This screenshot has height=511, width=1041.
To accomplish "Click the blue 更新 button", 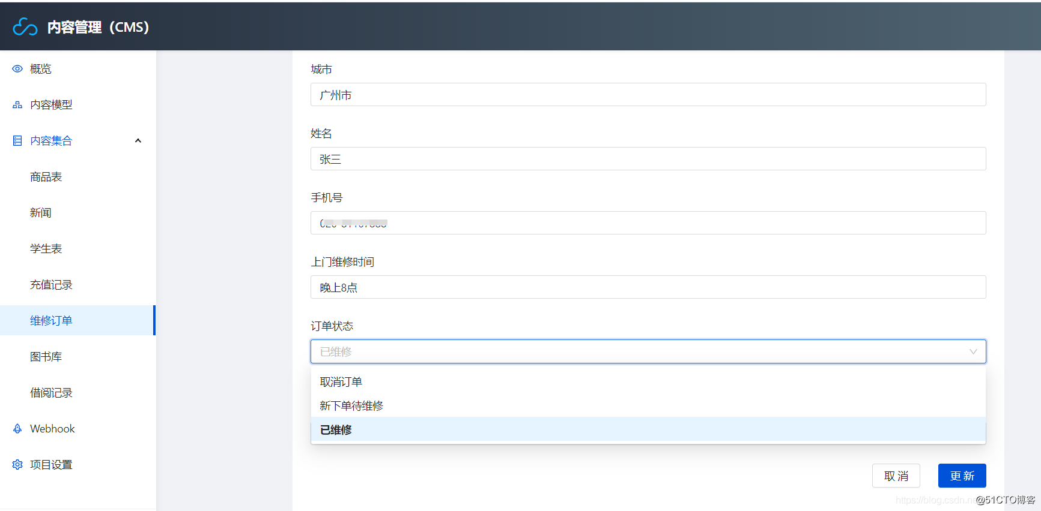I will [x=962, y=476].
